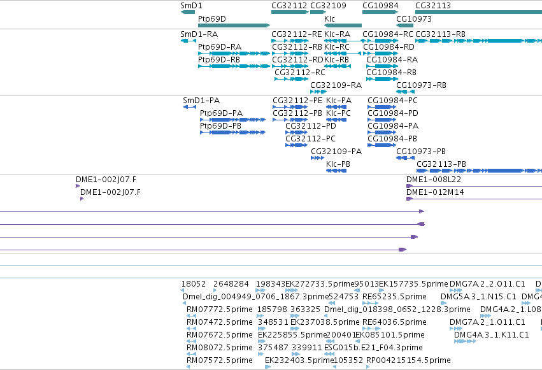Select the Klc-RC transcript

[343, 53]
